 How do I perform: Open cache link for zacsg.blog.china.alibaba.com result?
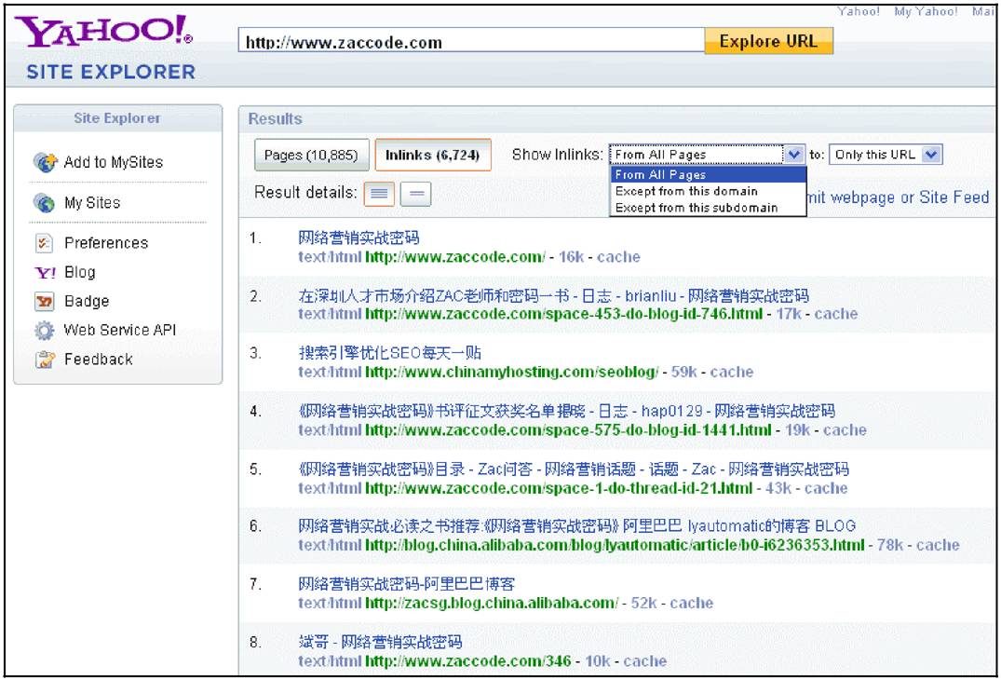click(x=691, y=603)
